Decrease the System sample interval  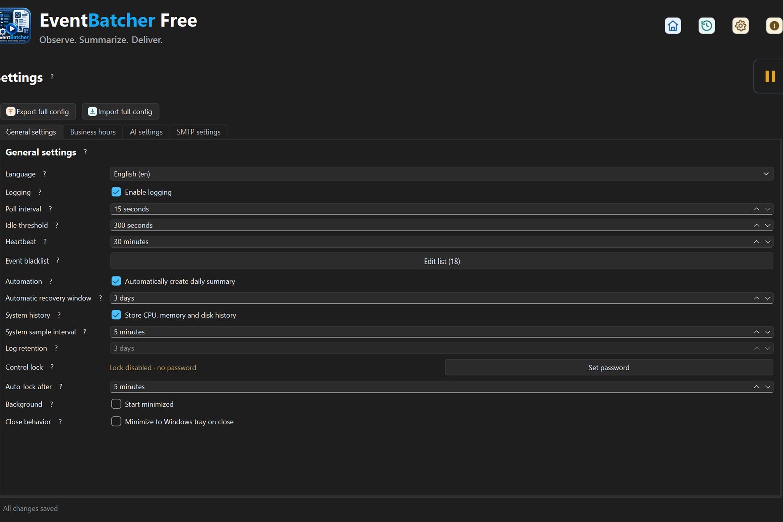click(767, 332)
